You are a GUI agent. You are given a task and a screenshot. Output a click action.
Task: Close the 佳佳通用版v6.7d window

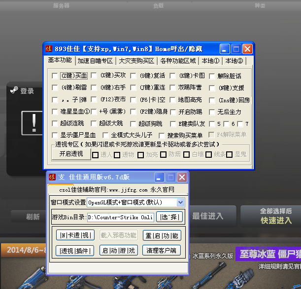[182, 177]
